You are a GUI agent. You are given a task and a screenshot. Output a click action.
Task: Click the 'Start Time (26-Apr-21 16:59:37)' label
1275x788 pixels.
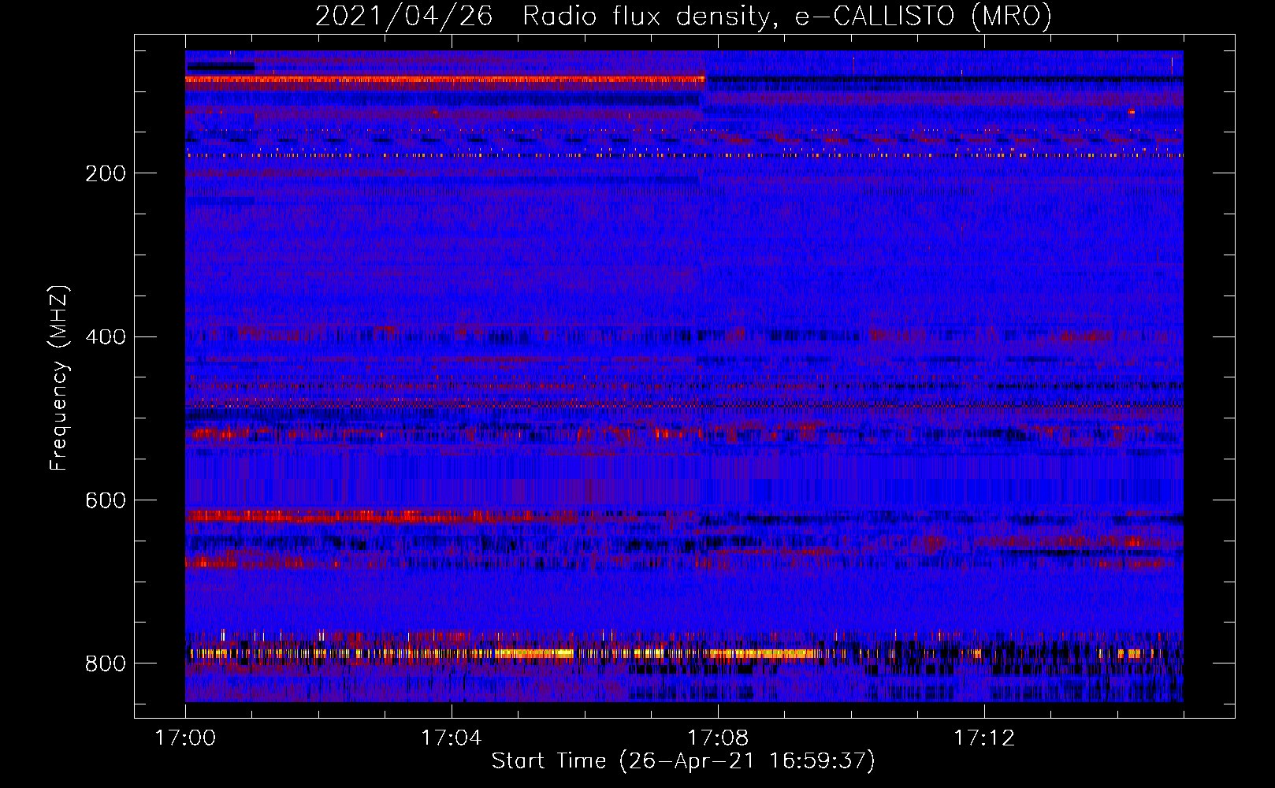[x=683, y=761]
